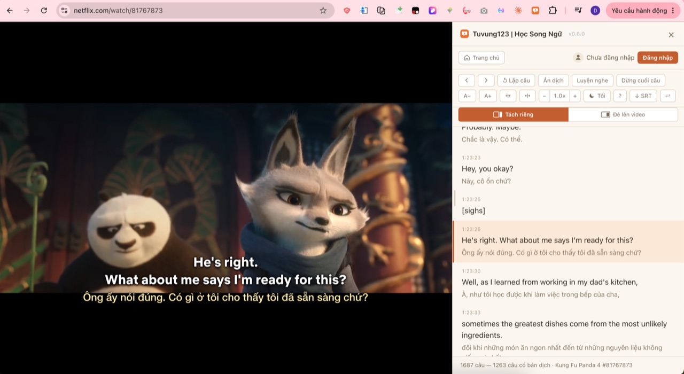Click the 1.0× speed value
This screenshot has height=374, width=684.
tap(559, 96)
